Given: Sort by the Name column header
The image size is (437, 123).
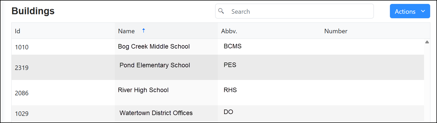Looking at the screenshot, I should click(126, 31).
